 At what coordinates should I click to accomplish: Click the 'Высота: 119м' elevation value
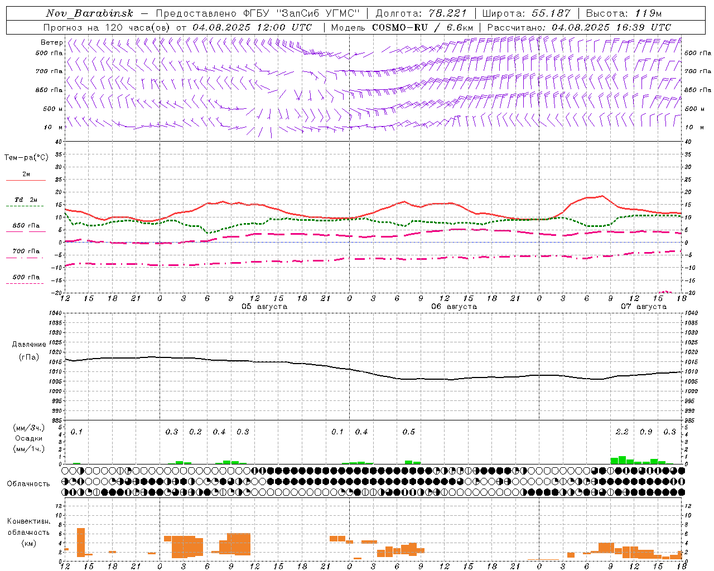[623, 13]
